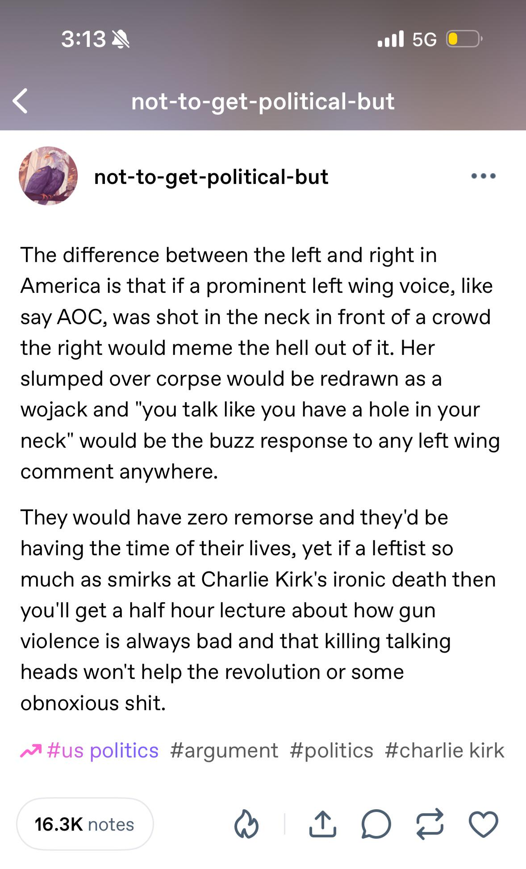This screenshot has height=869, width=526.
Task: Tap the battery indicator in status bar
Action: [464, 39]
